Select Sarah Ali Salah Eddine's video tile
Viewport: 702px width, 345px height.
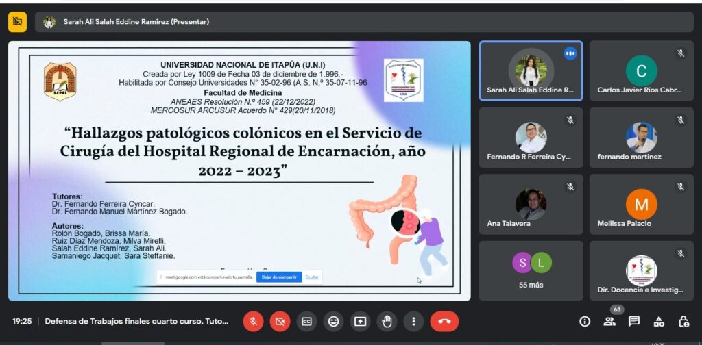(531, 71)
